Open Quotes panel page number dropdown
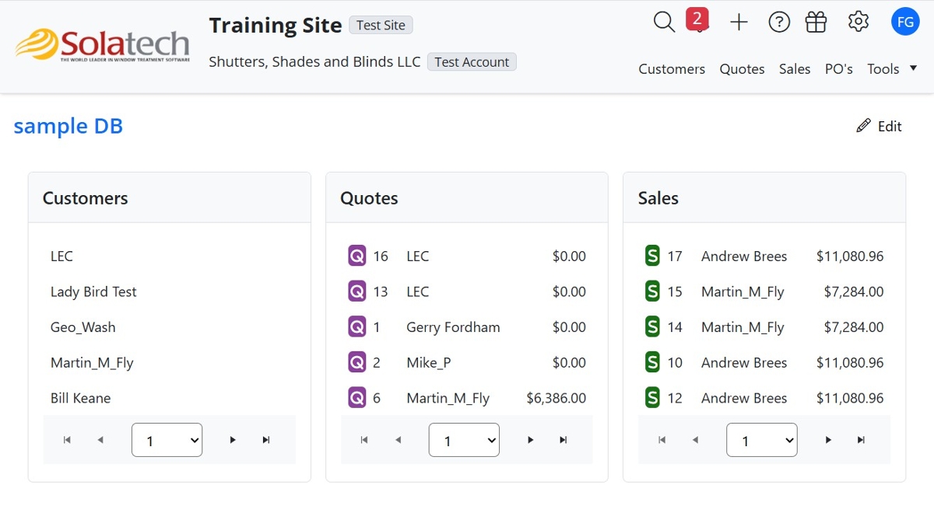 point(464,440)
